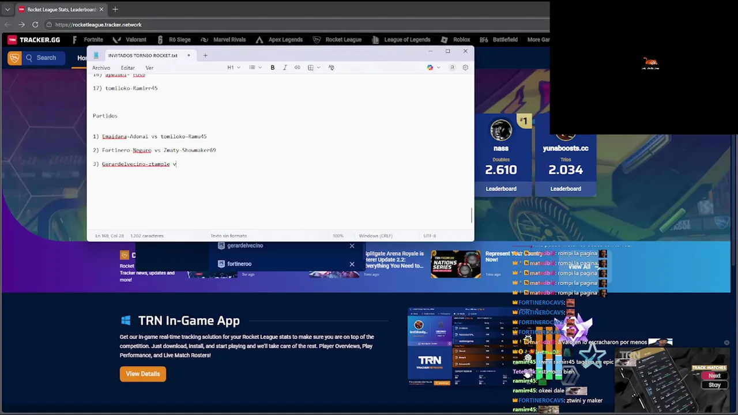Click the 100% zoom status in Notepad
This screenshot has height=415, width=738.
338,236
